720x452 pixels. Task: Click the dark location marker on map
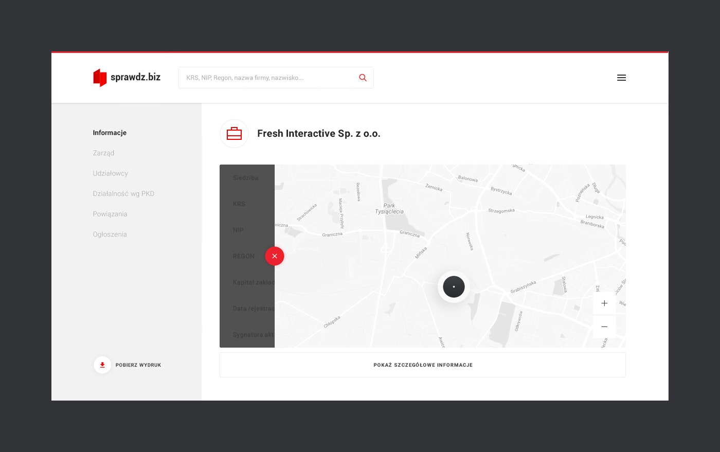[x=454, y=286]
